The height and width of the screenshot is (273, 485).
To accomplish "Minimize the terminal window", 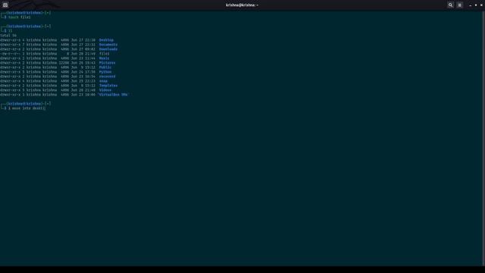I will point(470,5).
